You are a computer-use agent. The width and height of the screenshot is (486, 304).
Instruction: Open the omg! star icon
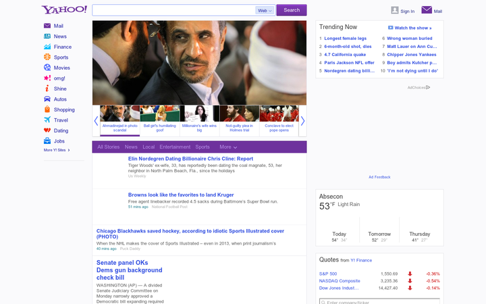(x=47, y=78)
